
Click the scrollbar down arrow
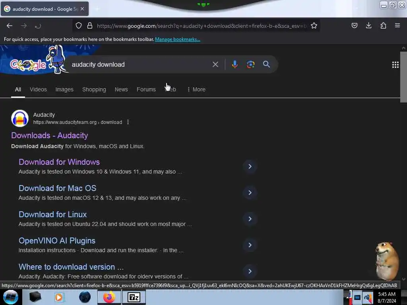click(403, 279)
